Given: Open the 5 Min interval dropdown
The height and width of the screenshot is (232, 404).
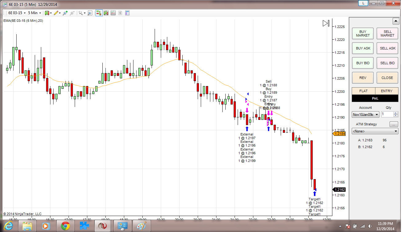Looking at the screenshot, I should coord(34,13).
